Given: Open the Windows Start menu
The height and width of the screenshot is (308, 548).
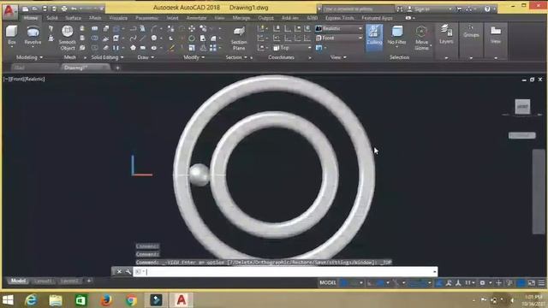Looking at the screenshot, I should [x=8, y=300].
